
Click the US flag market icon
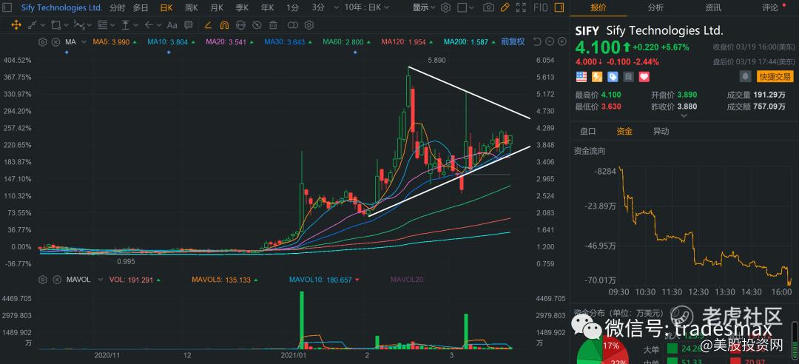(581, 77)
